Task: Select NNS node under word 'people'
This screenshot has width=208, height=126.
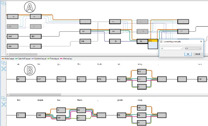Action: click(41, 115)
